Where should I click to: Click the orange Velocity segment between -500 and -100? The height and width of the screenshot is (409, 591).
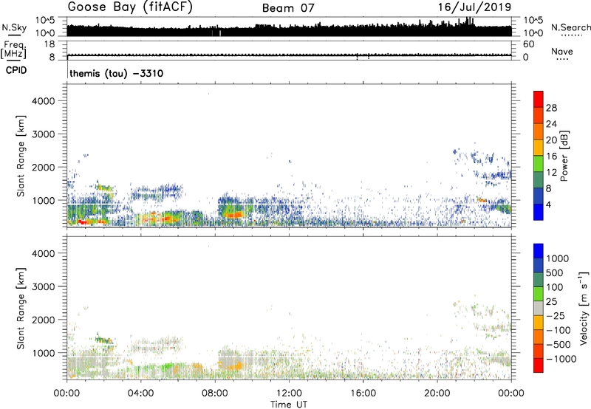click(x=539, y=337)
